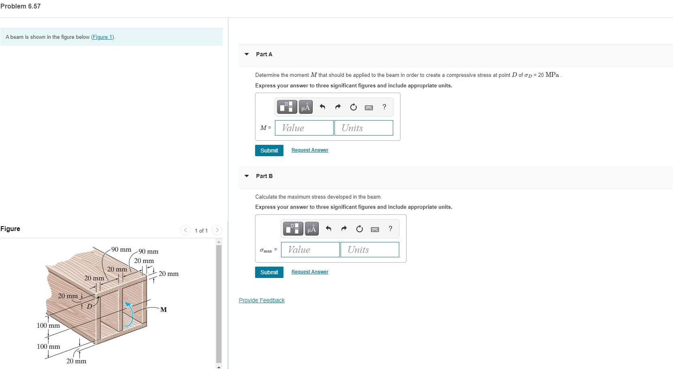Submit the Part B answer
This screenshot has height=369, width=673.
[x=269, y=272]
